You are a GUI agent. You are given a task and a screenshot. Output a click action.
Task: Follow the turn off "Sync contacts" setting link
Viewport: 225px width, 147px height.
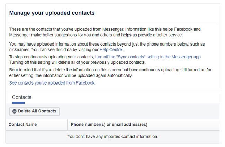(x=148, y=57)
